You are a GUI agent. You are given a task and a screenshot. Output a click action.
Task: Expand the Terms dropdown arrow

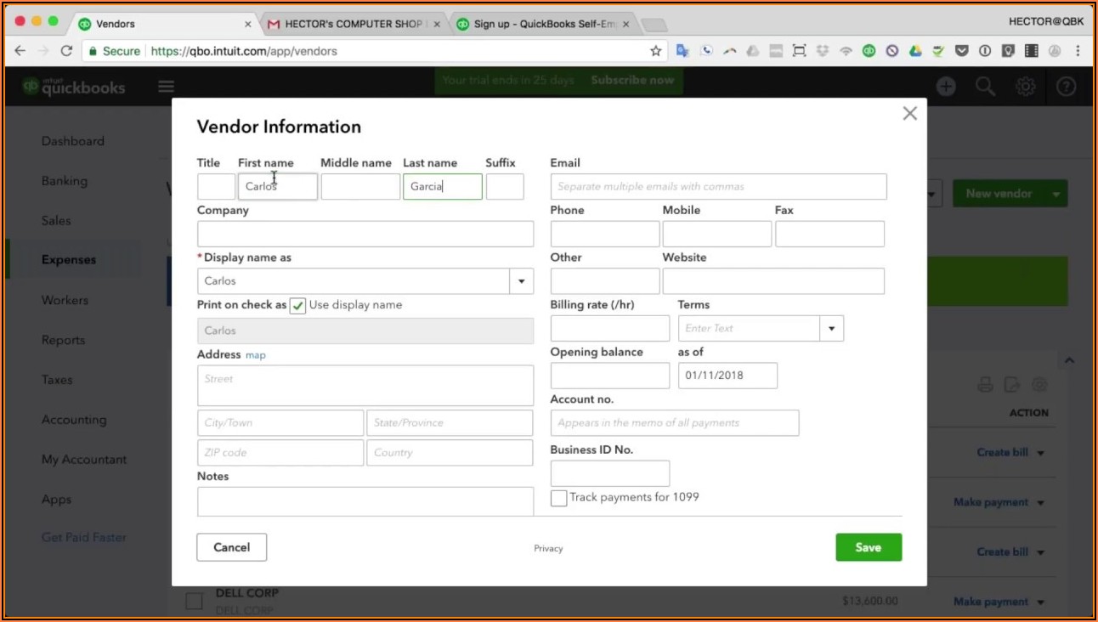pyautogui.click(x=830, y=328)
